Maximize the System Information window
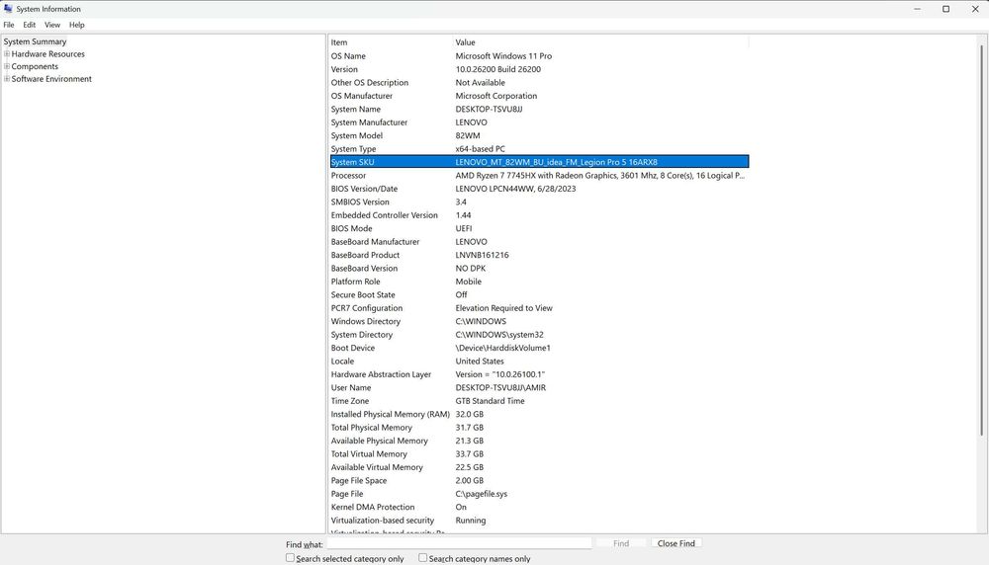 pyautogui.click(x=945, y=9)
